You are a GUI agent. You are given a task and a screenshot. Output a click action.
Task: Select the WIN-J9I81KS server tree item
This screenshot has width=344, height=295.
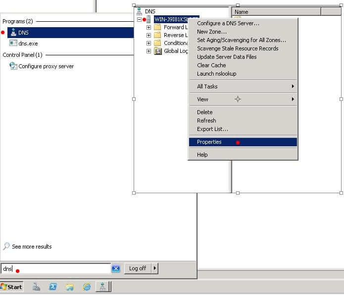point(171,19)
